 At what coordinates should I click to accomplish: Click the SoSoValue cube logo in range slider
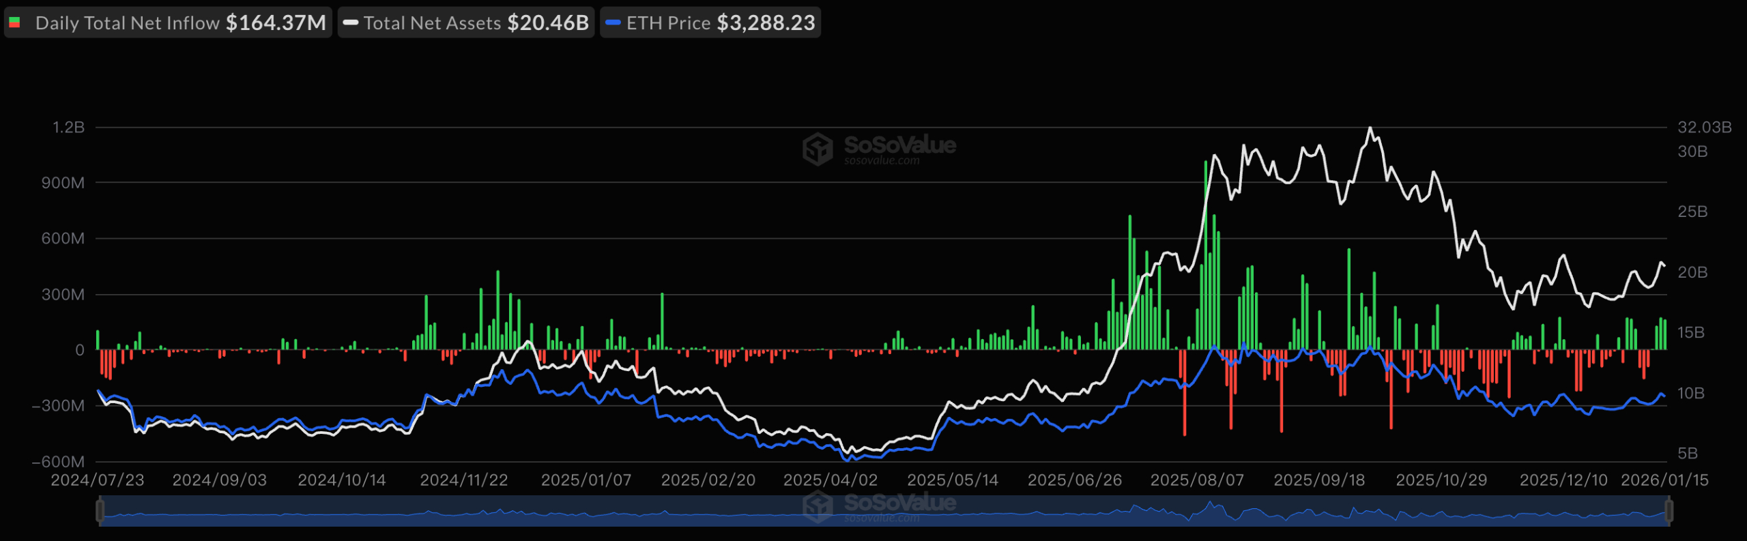(818, 507)
